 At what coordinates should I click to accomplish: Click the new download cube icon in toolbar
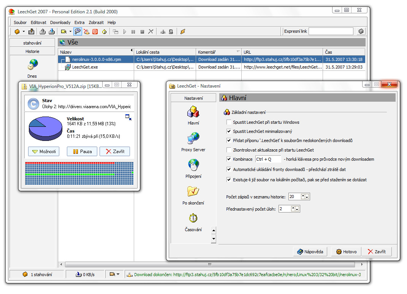point(17,32)
